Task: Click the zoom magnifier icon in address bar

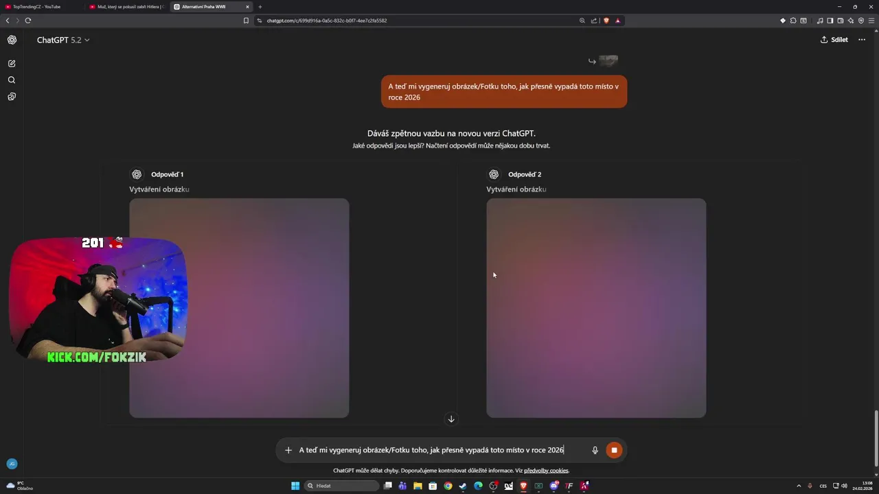Action: click(x=582, y=21)
